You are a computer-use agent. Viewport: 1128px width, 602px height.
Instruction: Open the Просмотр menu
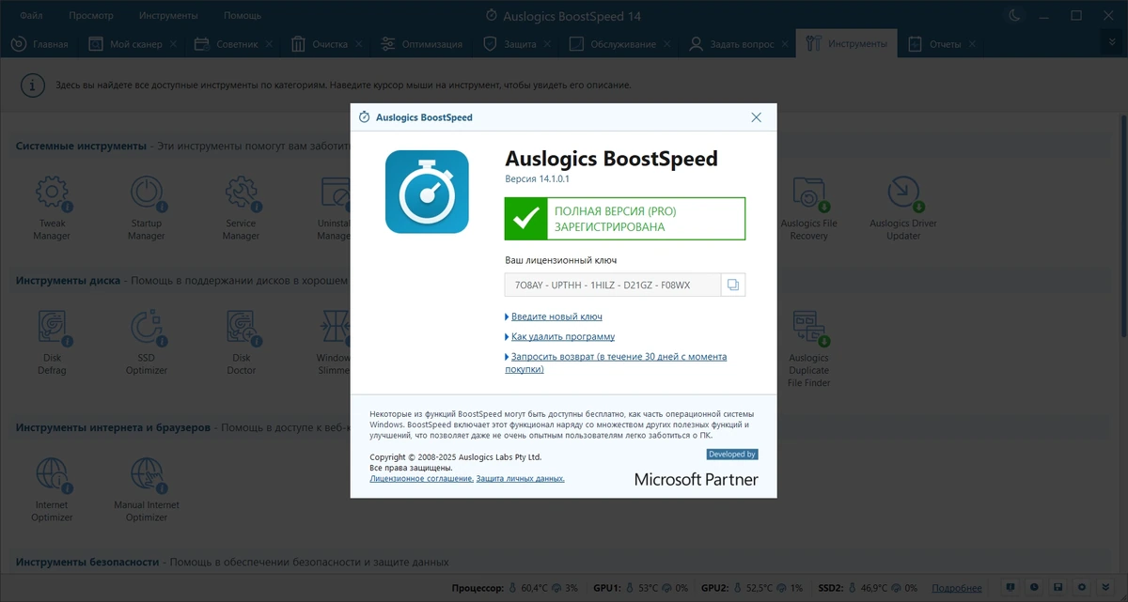tap(91, 16)
